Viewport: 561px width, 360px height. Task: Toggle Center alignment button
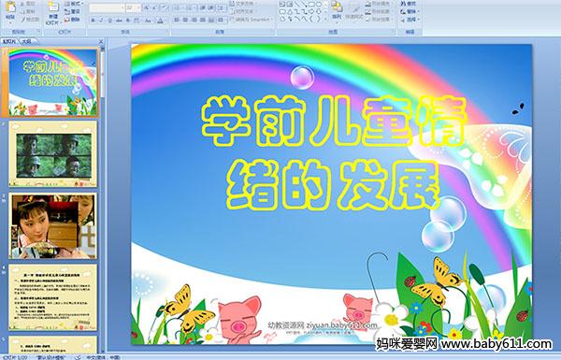click(x=186, y=20)
